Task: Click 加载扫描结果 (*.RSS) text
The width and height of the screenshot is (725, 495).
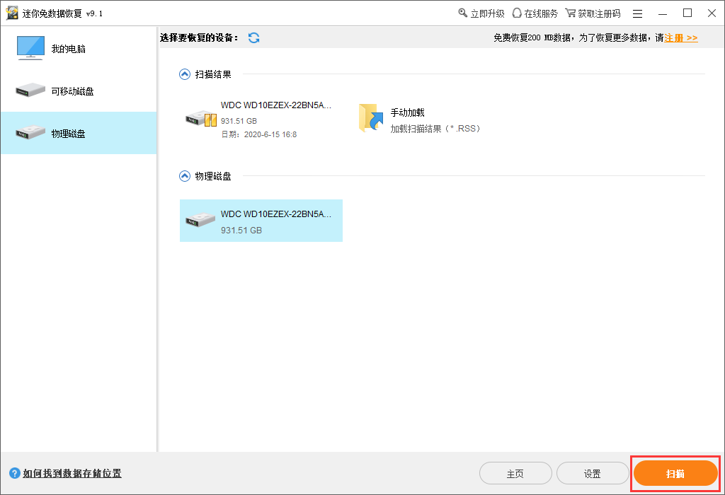Action: pos(435,129)
